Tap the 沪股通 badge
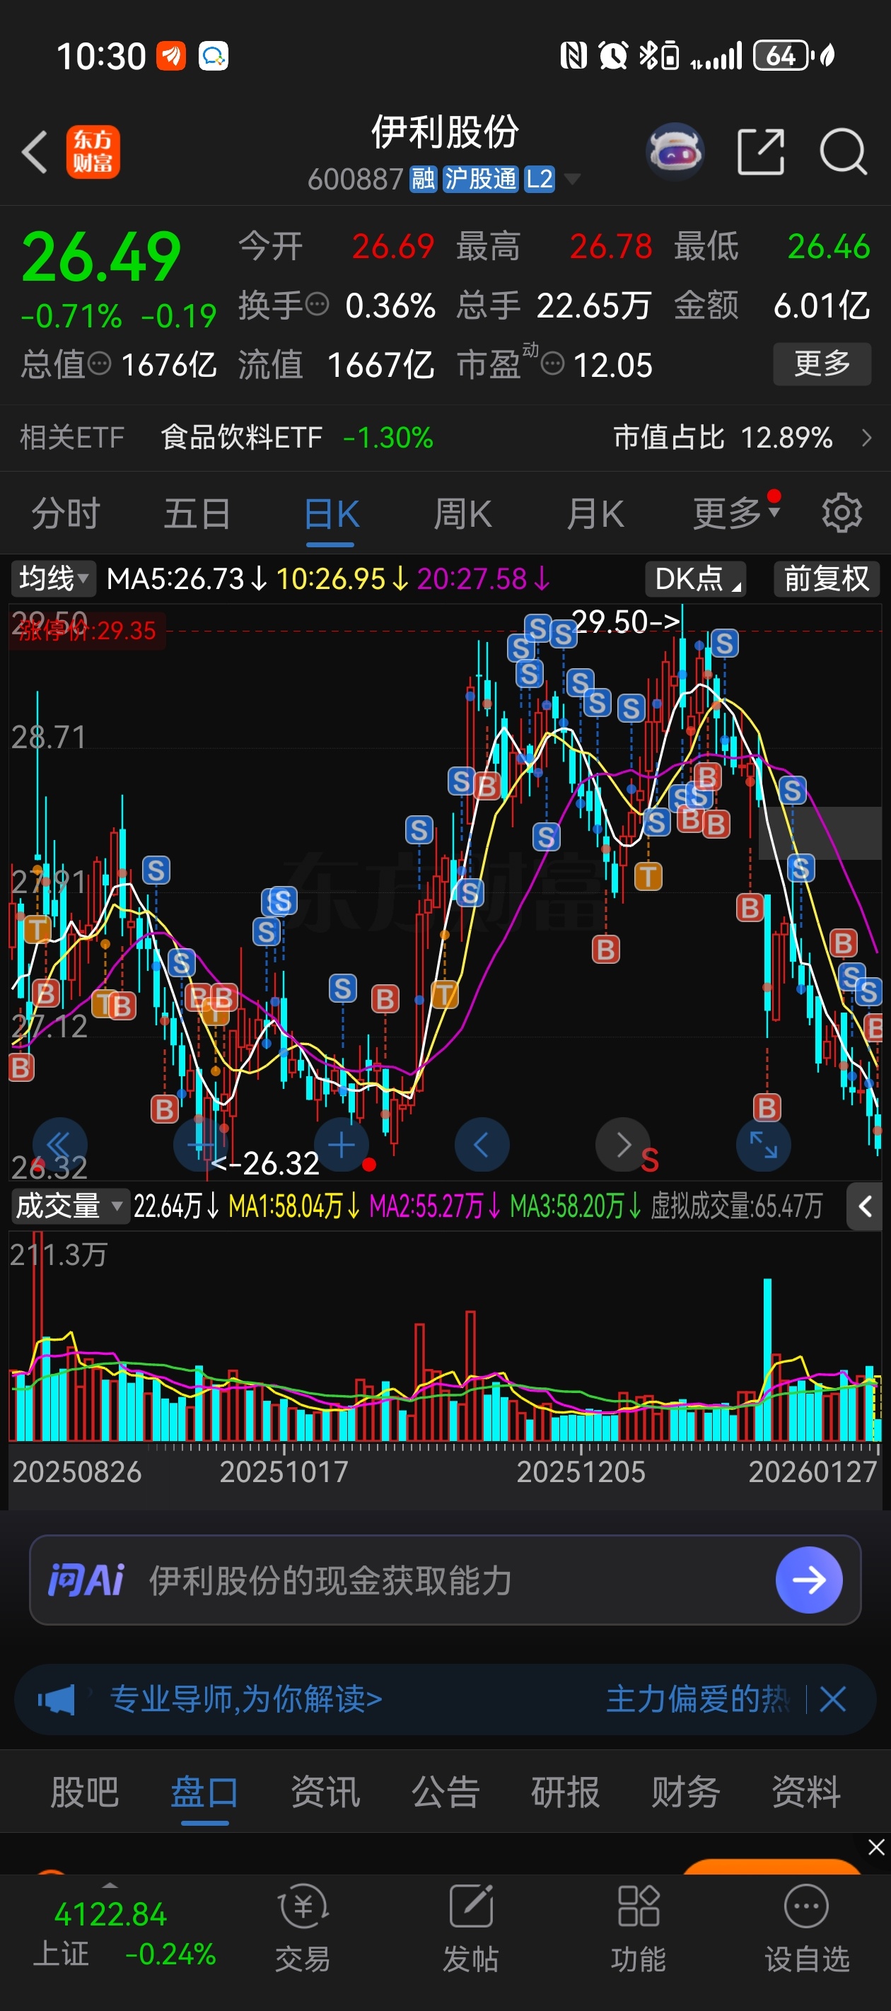891x2011 pixels. (480, 179)
